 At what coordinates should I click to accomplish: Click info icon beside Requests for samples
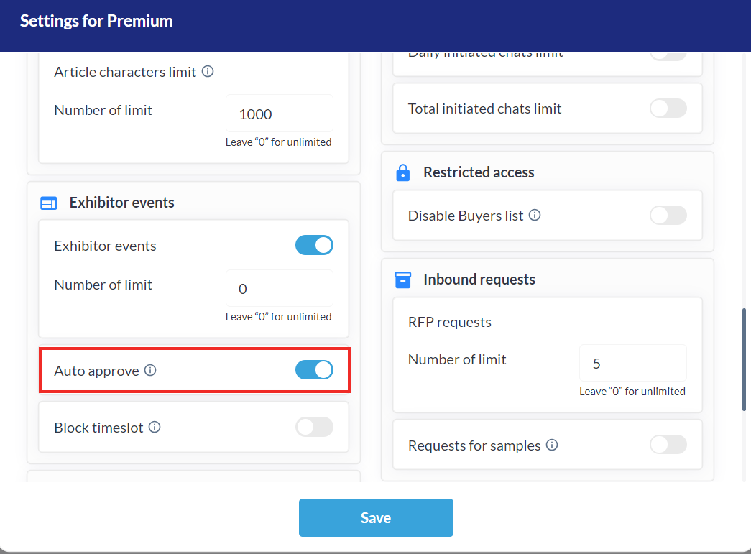[552, 445]
